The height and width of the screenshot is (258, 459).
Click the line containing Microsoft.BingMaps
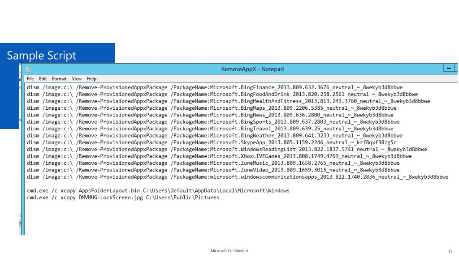point(212,108)
